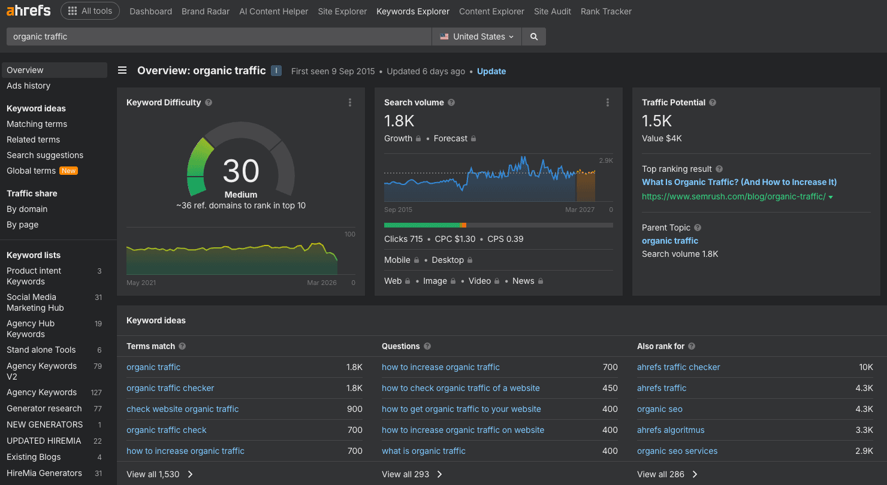Viewport: 887px width, 485px height.
Task: Click the lock beside Mobile metric
Action: click(x=417, y=260)
